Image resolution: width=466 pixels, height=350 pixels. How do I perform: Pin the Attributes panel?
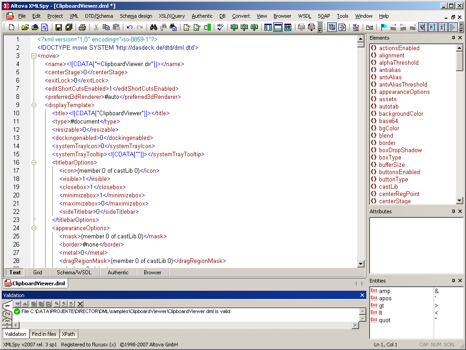(x=453, y=211)
